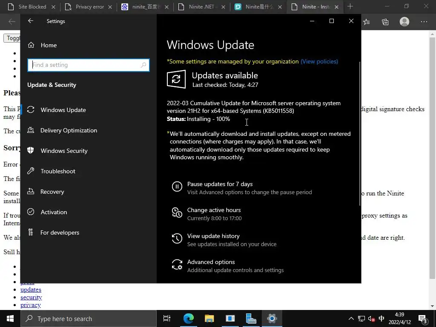Open File Explorer from taskbar
This screenshot has height=327, width=436.
click(209, 318)
